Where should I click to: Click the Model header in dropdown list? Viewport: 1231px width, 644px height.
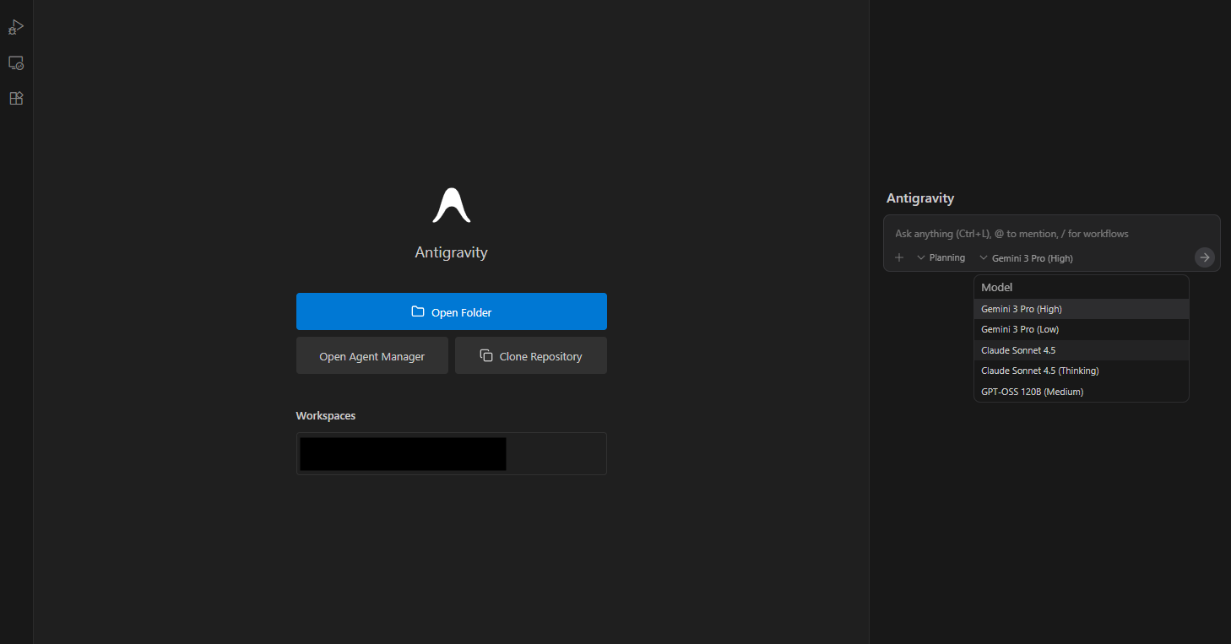[996, 288]
